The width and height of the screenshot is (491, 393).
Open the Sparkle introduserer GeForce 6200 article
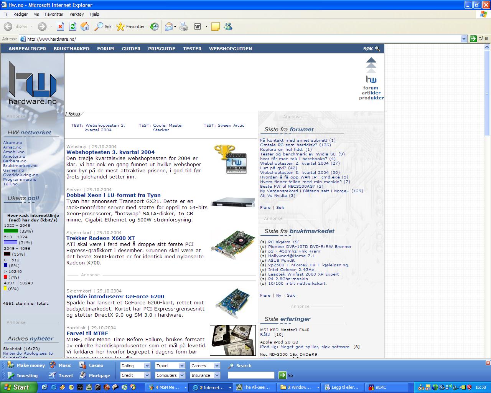(115, 296)
